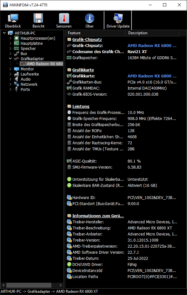Select the ARTHUR-PC computer icon

[x=11, y=33]
